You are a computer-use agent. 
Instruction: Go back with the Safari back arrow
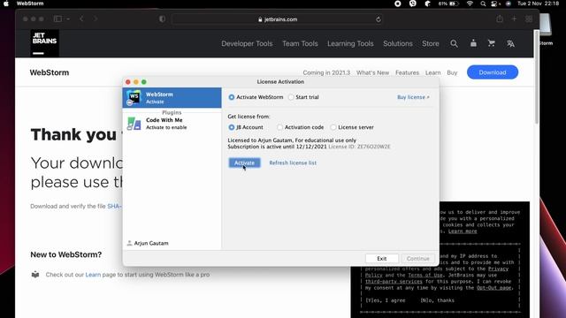(81, 19)
